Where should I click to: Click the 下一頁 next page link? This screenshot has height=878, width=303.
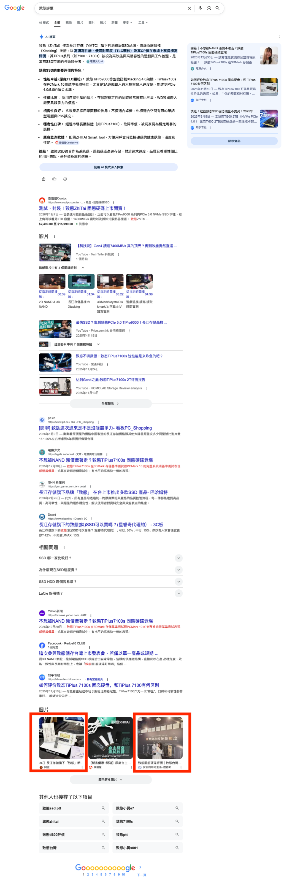(141, 875)
